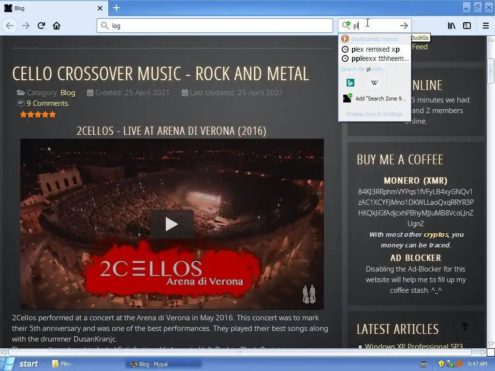Viewport: 495px width, 371px height.
Task: Reload the current page
Action: pos(42,26)
